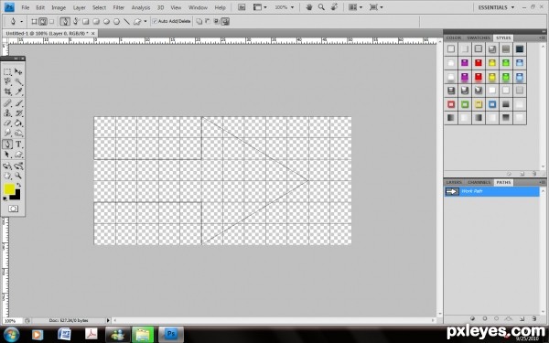Open the File menu

click(26, 7)
